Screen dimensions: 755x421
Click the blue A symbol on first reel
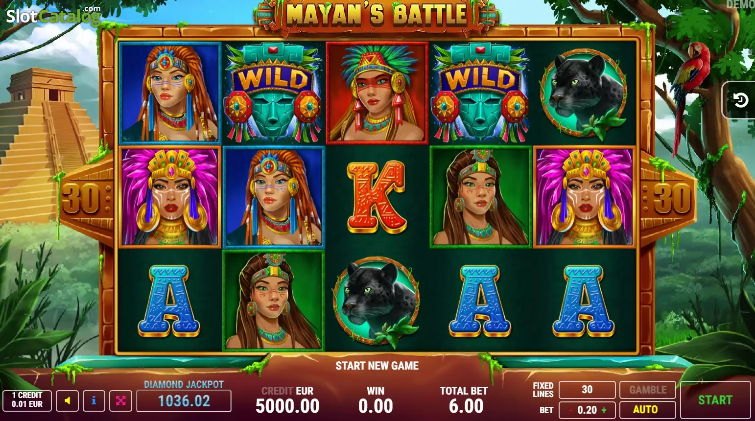169,301
